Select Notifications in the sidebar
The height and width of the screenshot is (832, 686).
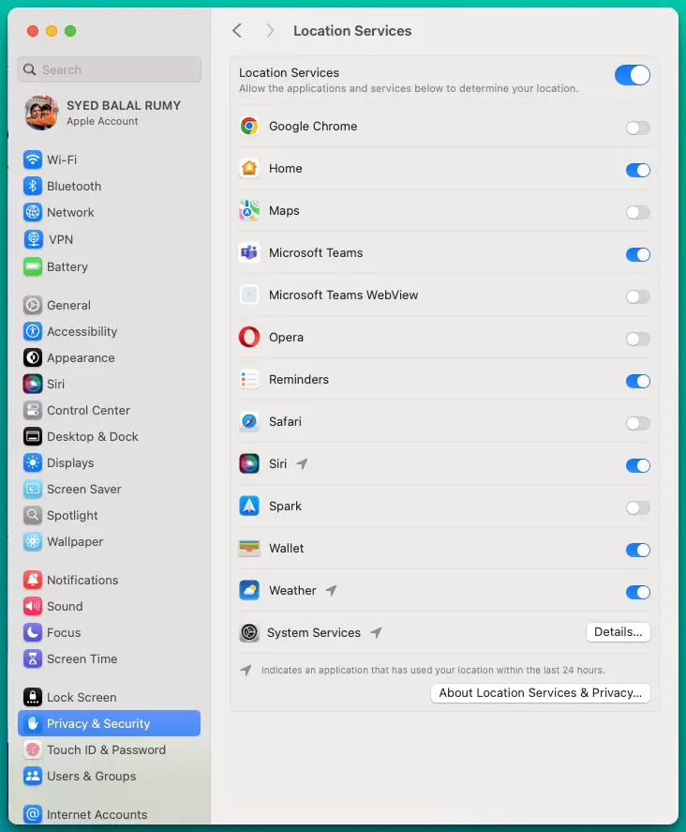click(82, 581)
